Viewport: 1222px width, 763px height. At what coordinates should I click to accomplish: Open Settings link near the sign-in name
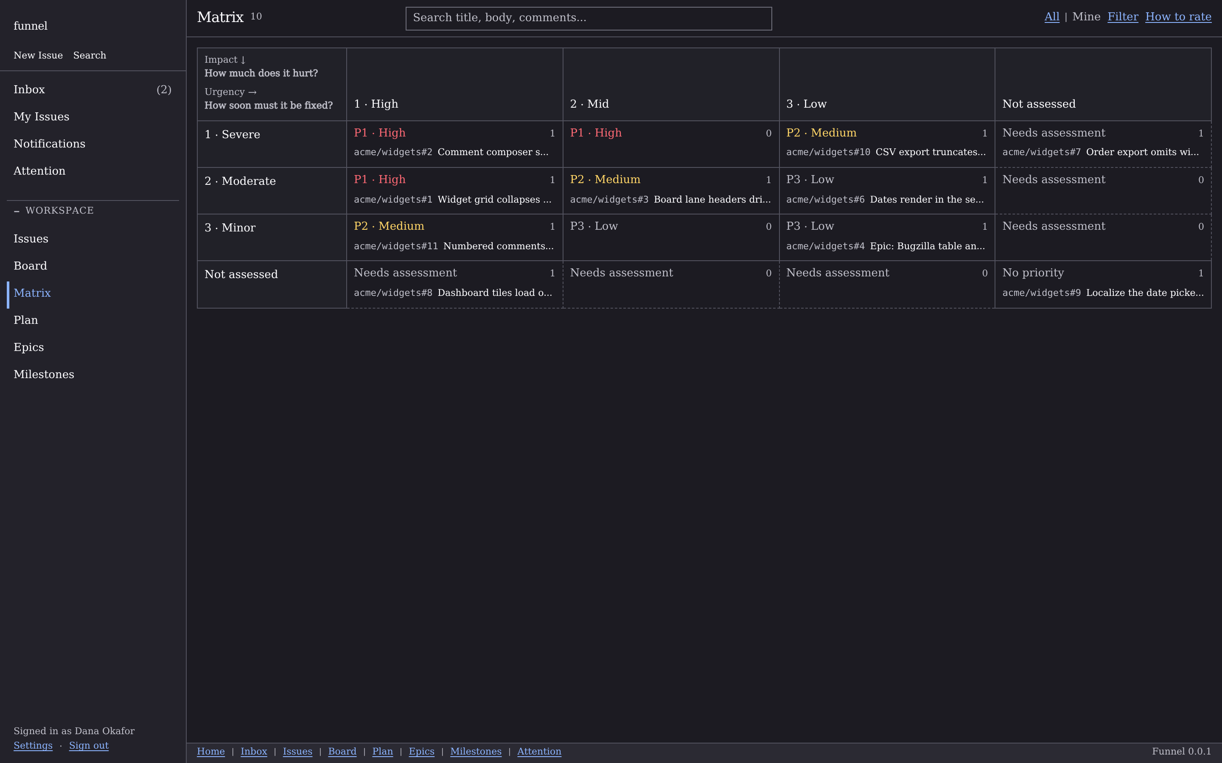coord(33,745)
